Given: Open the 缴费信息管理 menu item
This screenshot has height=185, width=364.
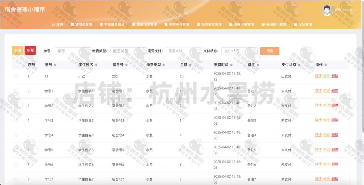Looking at the screenshot, I should click(x=144, y=25).
